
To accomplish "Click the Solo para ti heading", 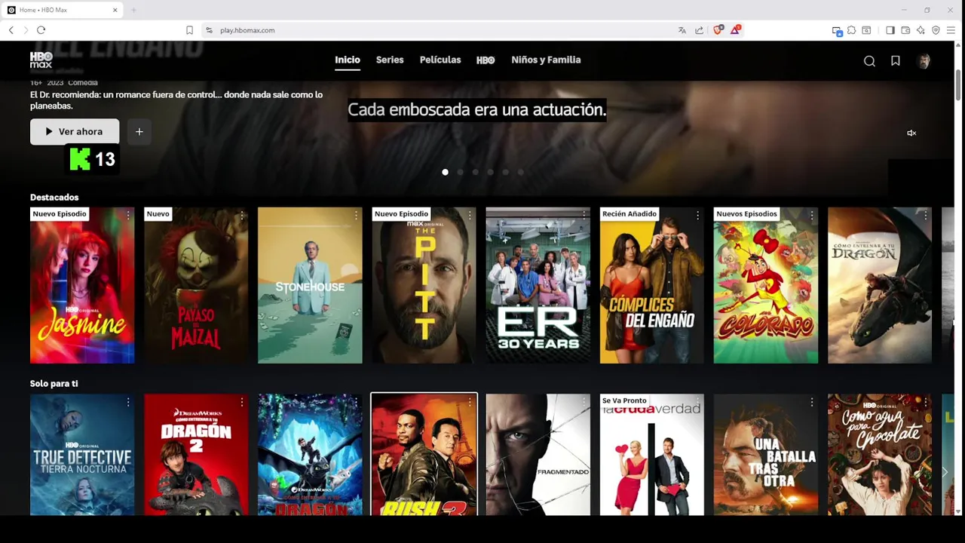I will coord(54,384).
